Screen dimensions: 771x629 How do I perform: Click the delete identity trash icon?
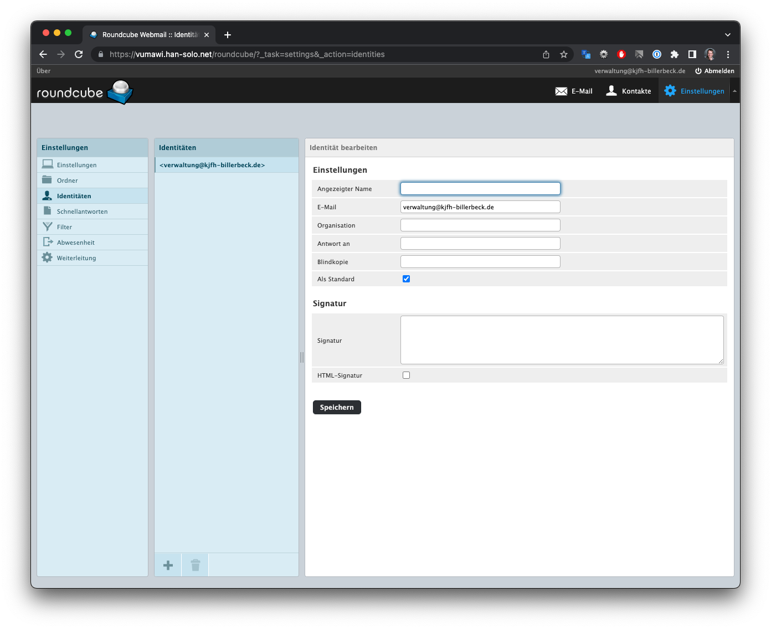(x=196, y=565)
